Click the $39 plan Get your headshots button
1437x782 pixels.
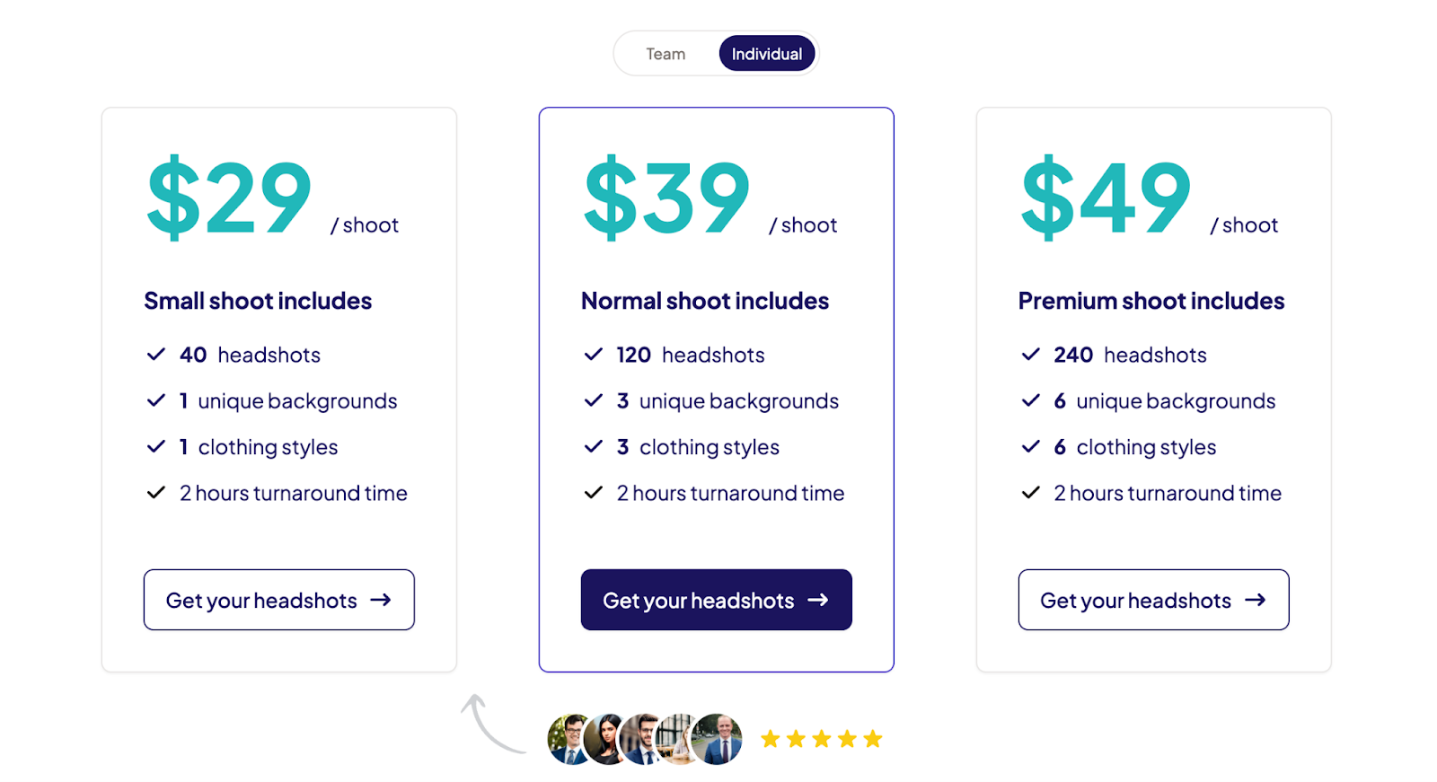716,600
